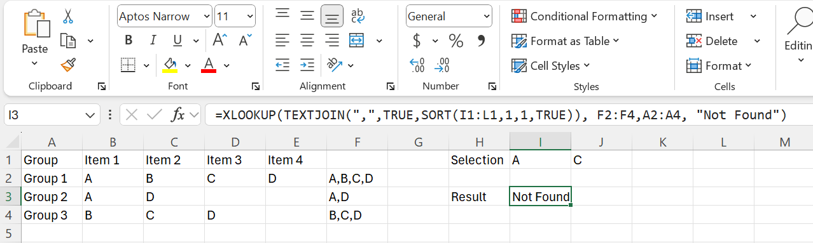Open the fill color dropdown arrow
The width and height of the screenshot is (813, 243).
[188, 65]
